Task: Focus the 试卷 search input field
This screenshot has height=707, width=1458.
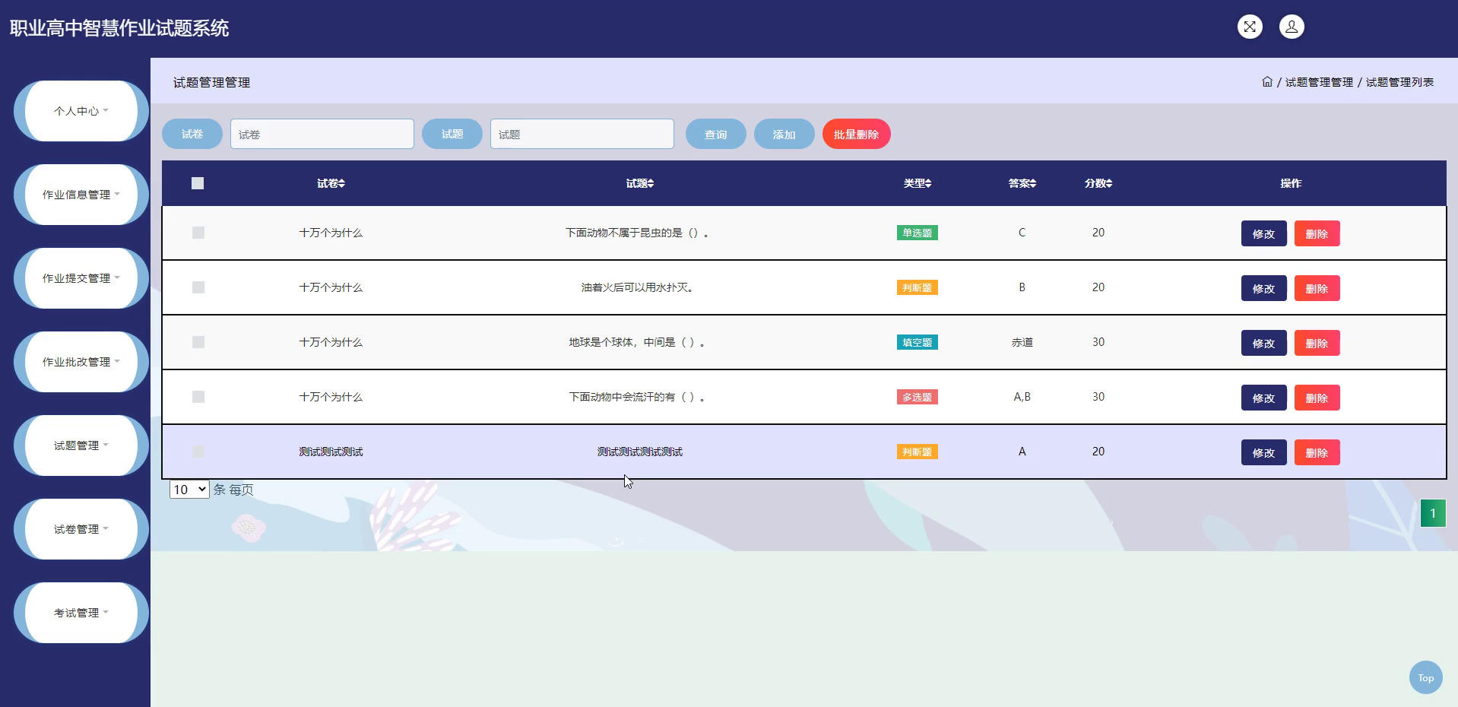Action: point(322,134)
